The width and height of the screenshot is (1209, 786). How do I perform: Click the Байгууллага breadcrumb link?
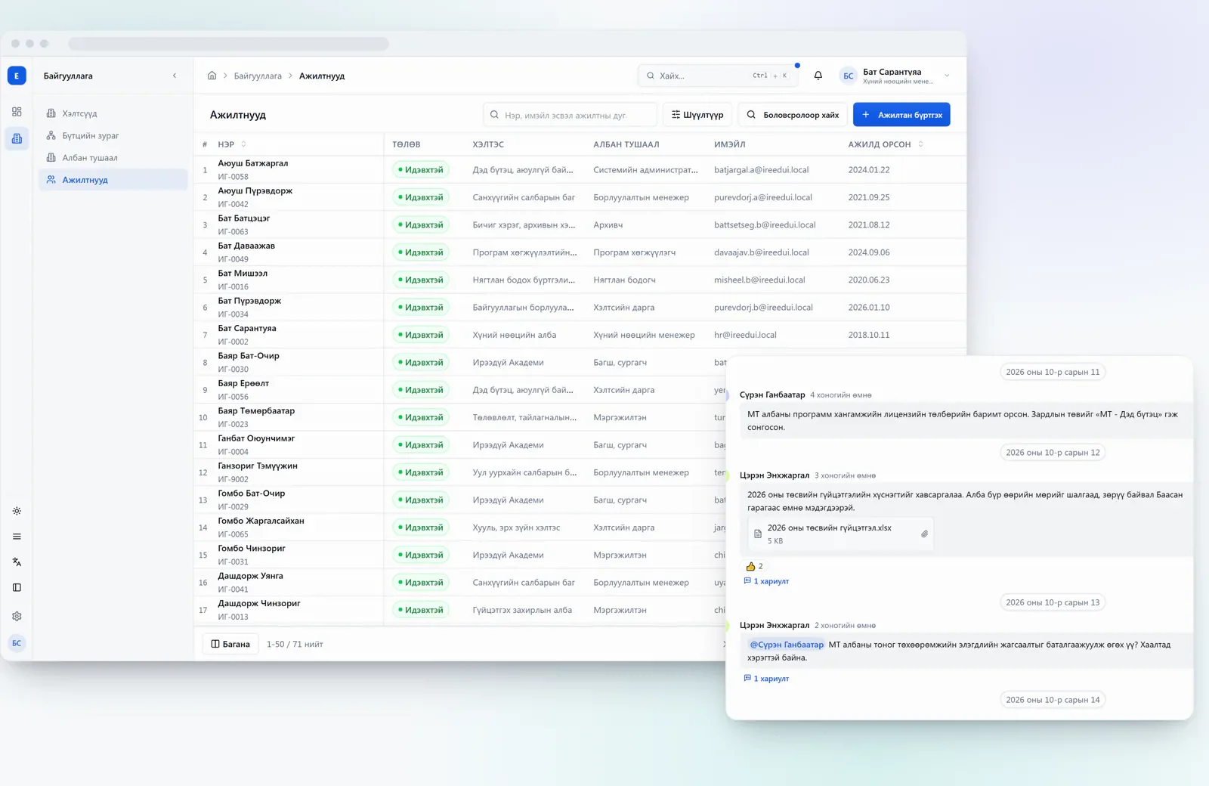coord(258,76)
